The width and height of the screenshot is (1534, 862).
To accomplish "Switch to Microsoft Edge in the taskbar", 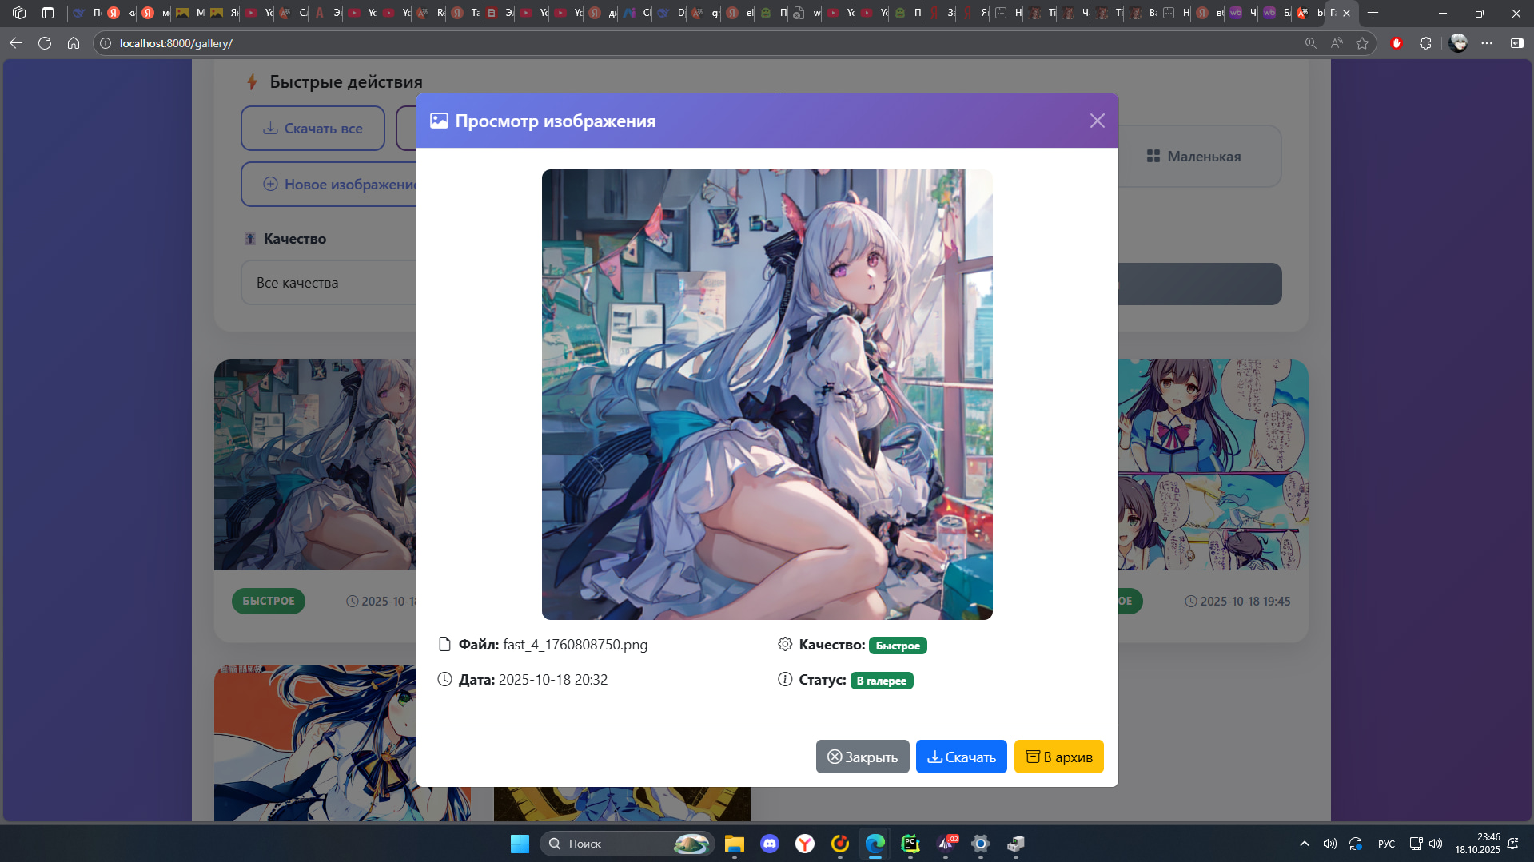I will (875, 844).
